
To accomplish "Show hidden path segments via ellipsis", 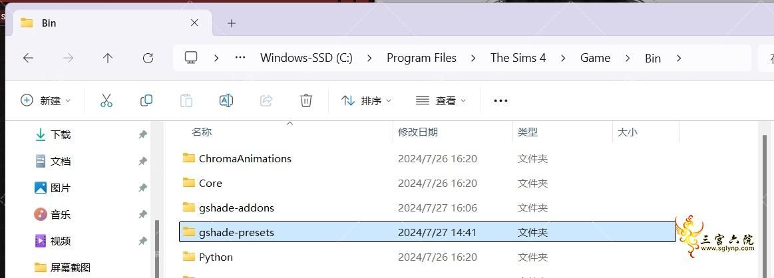I will [240, 58].
